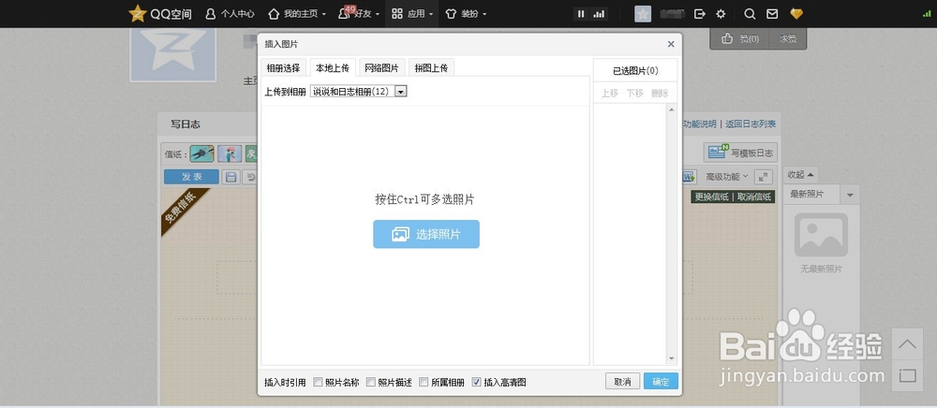Screen dimensions: 937x408
Task: Click the user avatar in the top bar
Action: pyautogui.click(x=643, y=14)
